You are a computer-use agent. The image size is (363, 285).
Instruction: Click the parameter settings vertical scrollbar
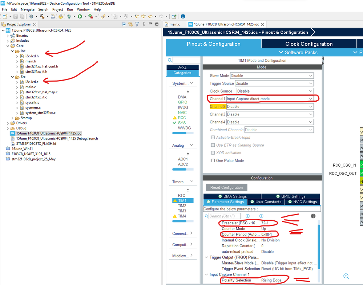(319, 247)
